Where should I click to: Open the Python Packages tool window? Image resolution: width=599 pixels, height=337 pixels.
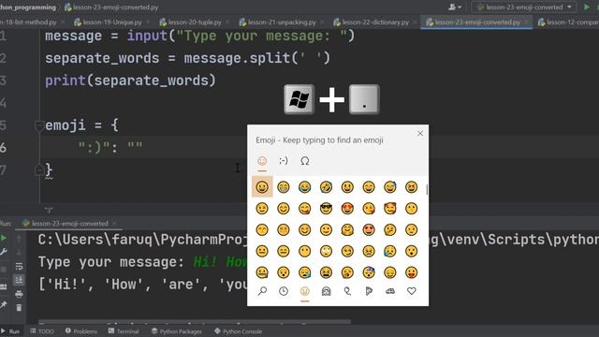(177, 331)
